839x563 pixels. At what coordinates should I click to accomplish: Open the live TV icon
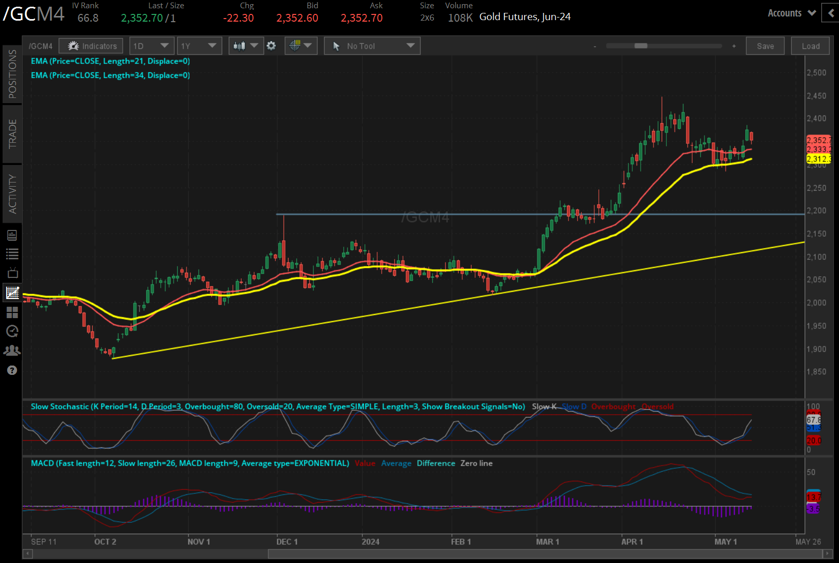tap(12, 273)
